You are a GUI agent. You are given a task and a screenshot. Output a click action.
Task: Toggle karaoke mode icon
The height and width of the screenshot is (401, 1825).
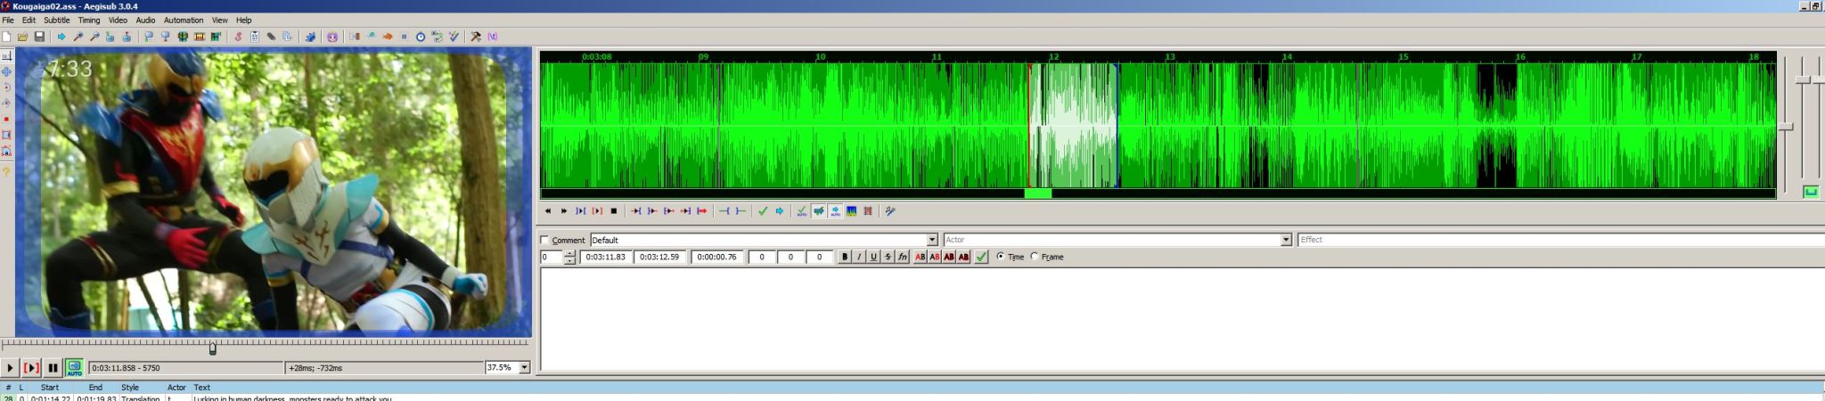(889, 211)
